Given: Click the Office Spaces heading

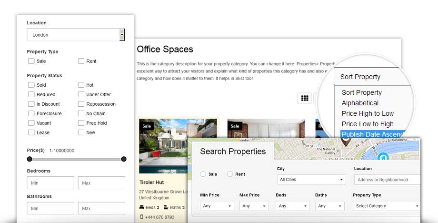Looking at the screenshot, I should tap(165, 49).
